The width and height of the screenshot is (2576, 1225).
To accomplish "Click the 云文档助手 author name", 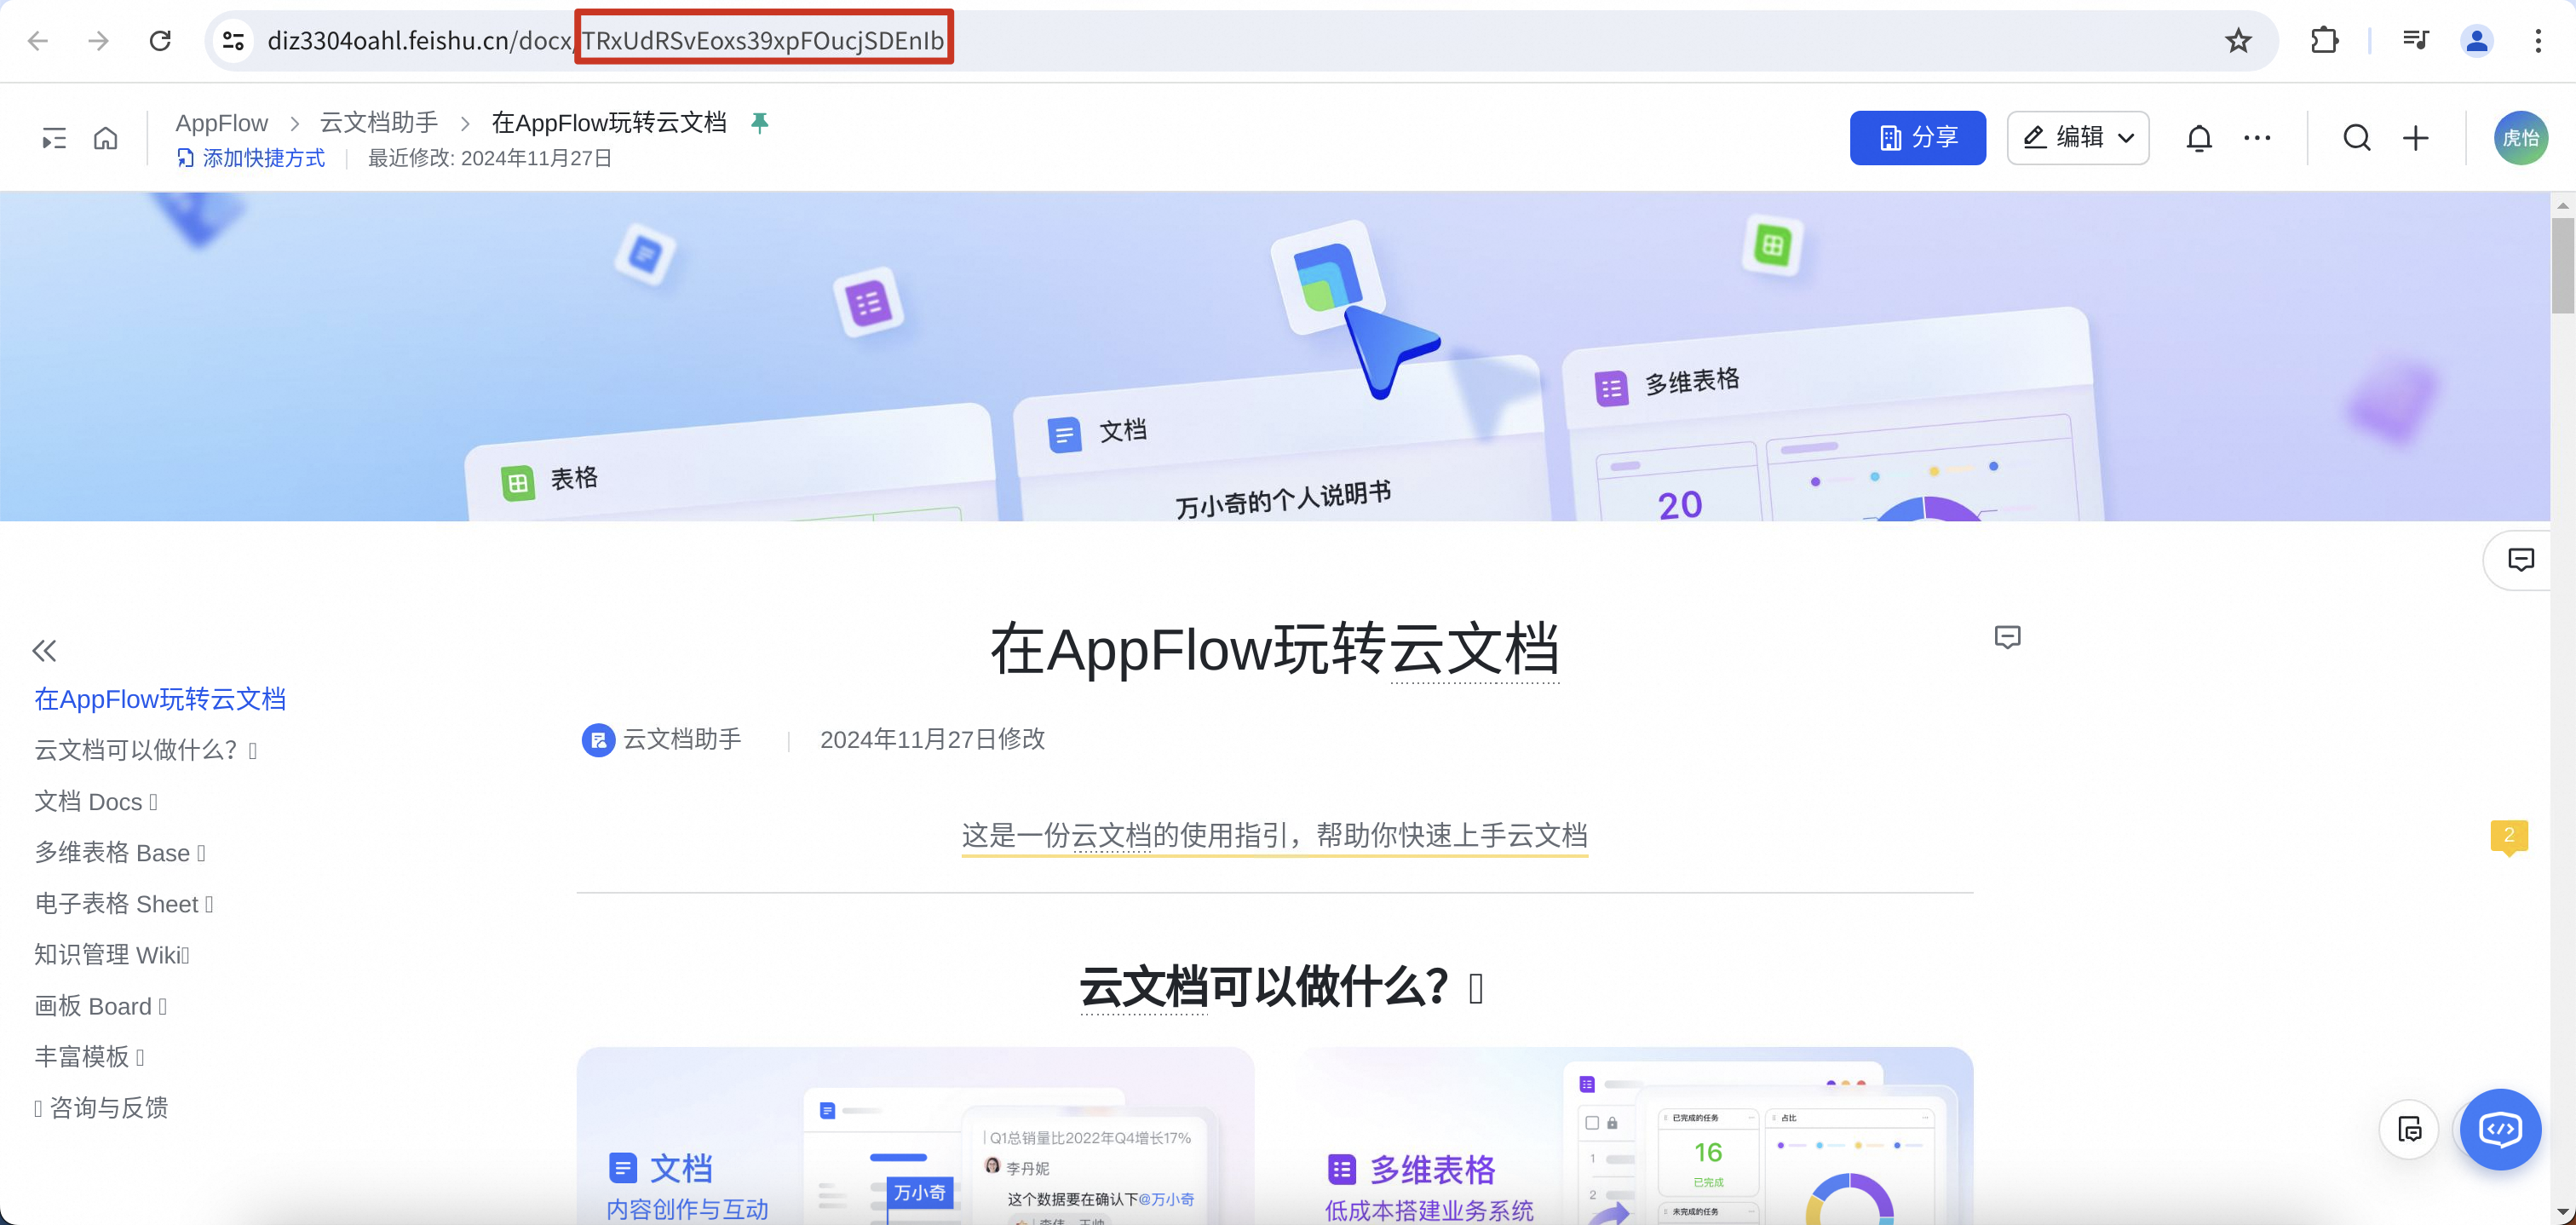I will point(682,739).
